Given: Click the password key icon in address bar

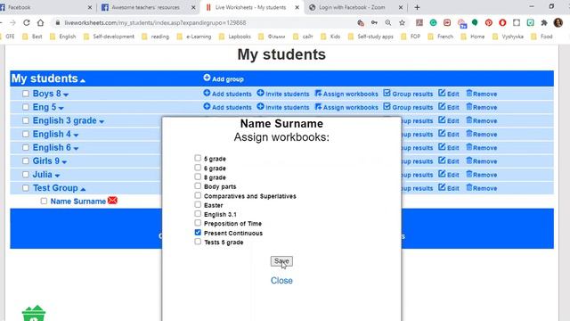Looking at the screenshot, I should click(374, 22).
